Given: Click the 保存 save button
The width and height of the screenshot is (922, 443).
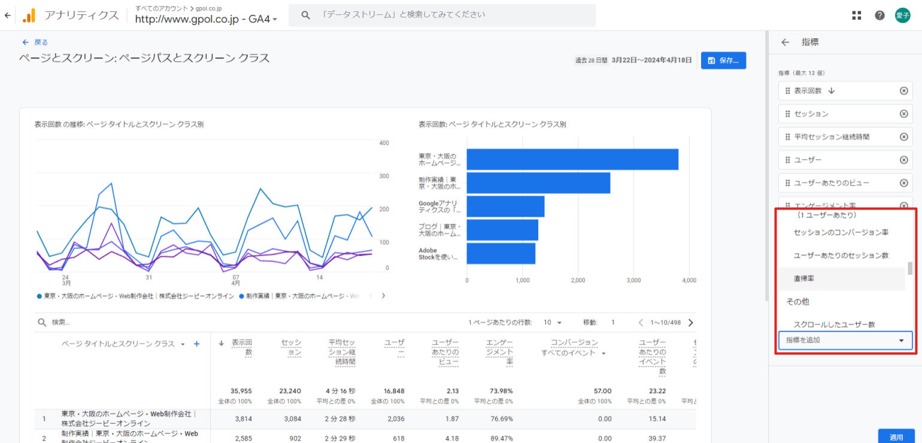Looking at the screenshot, I should 723,60.
